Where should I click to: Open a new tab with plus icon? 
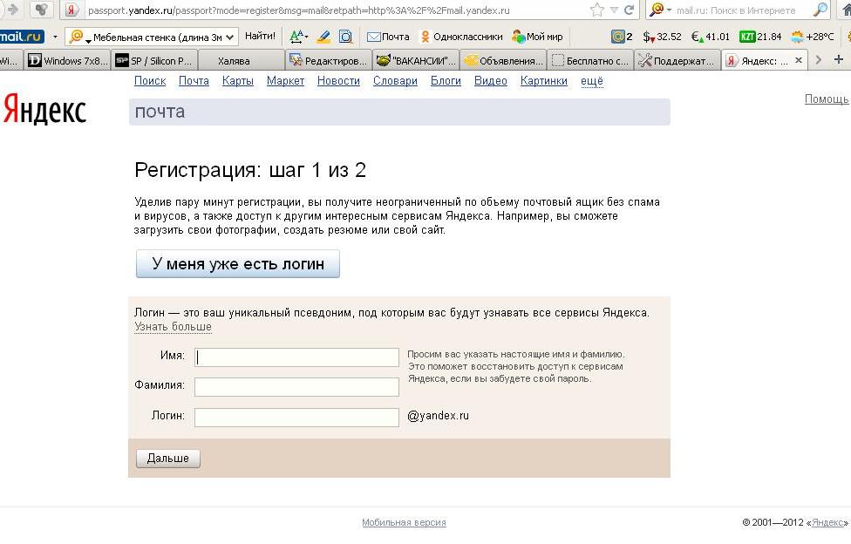(839, 59)
